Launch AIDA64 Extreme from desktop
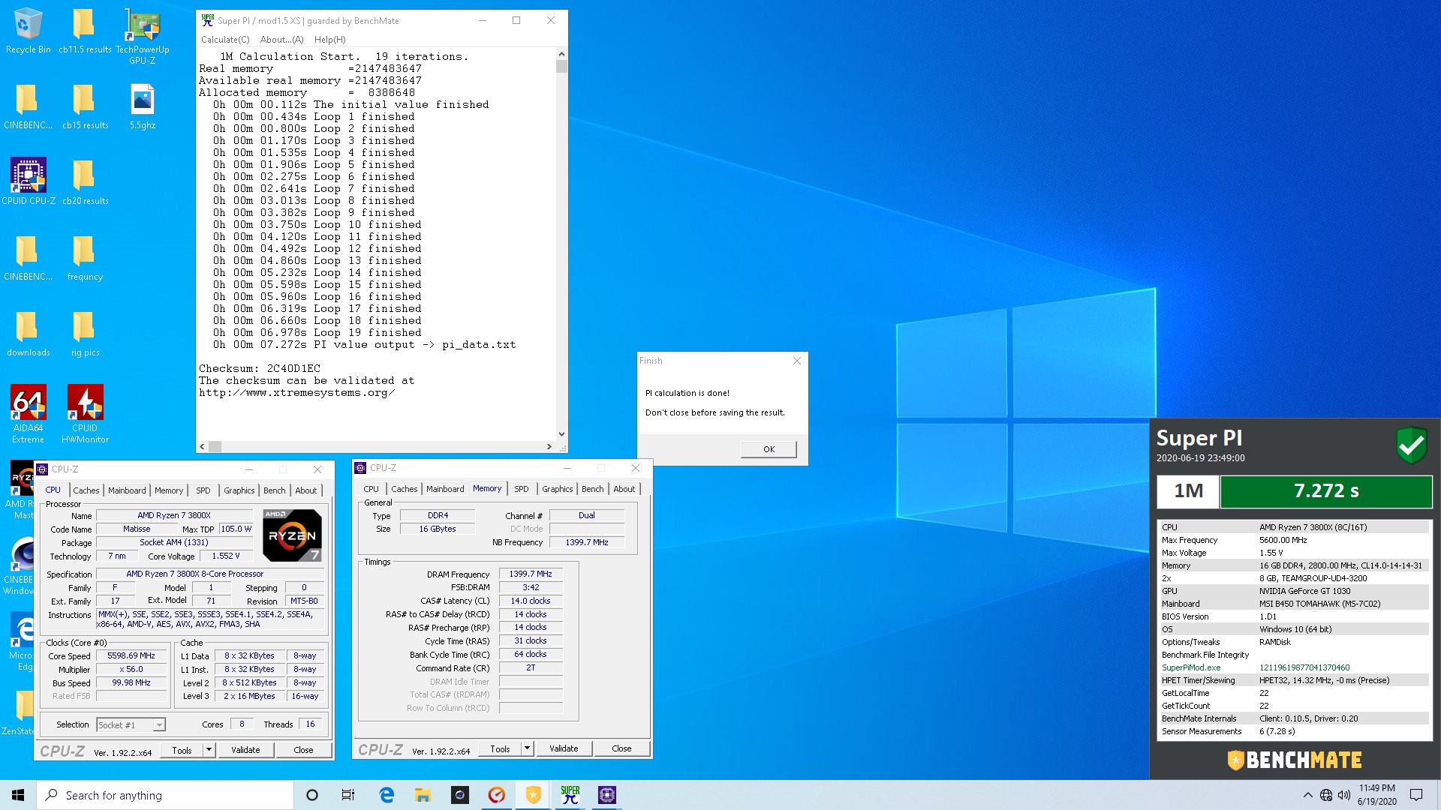The width and height of the screenshot is (1441, 810). (x=29, y=414)
